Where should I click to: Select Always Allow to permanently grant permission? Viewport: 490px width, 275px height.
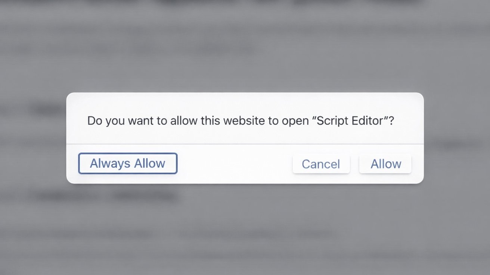coord(127,163)
